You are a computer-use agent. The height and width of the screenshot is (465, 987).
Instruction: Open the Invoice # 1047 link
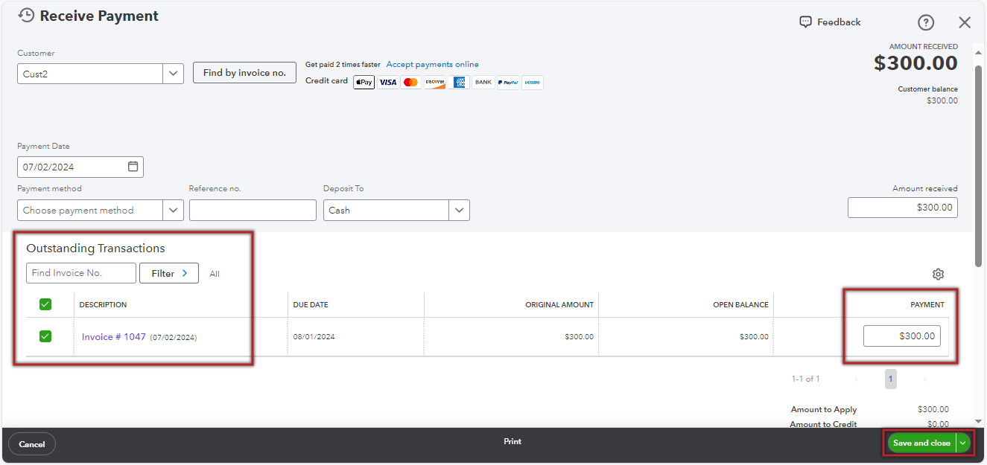coord(113,337)
